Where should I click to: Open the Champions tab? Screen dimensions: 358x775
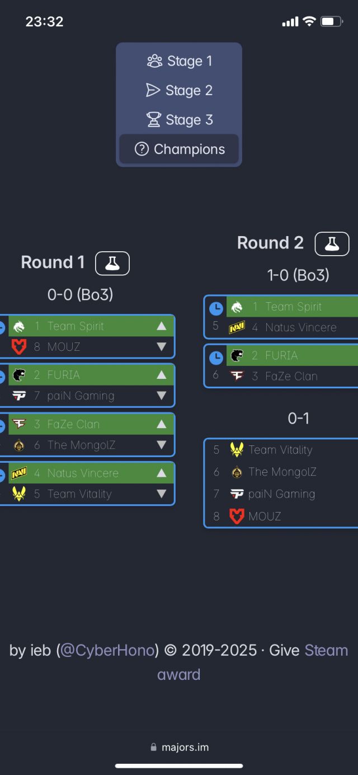179,149
